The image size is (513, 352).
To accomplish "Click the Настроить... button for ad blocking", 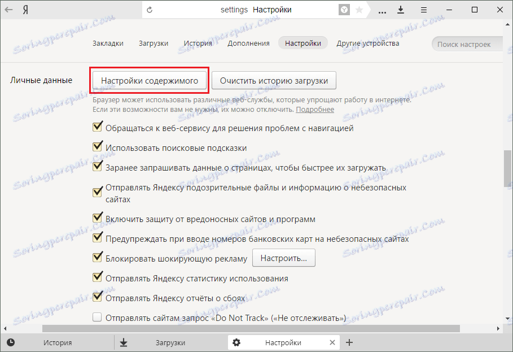I will point(284,258).
